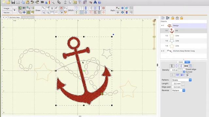Screen dimensions: 209x117
Task: Click the zoom in plus circle on canvas
Action: click(x=154, y=24)
